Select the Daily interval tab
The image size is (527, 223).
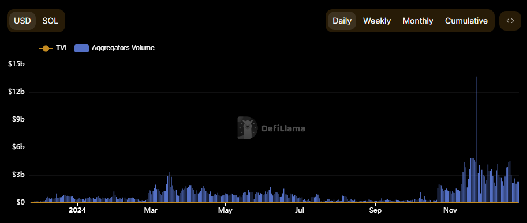click(342, 21)
